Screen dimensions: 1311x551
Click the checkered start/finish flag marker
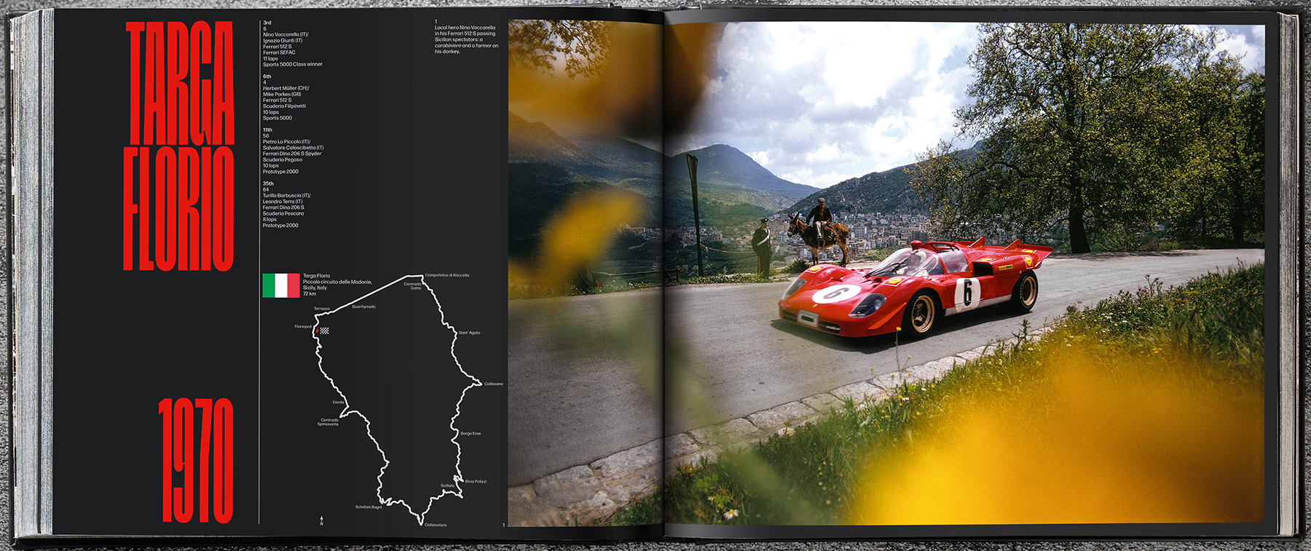[323, 331]
